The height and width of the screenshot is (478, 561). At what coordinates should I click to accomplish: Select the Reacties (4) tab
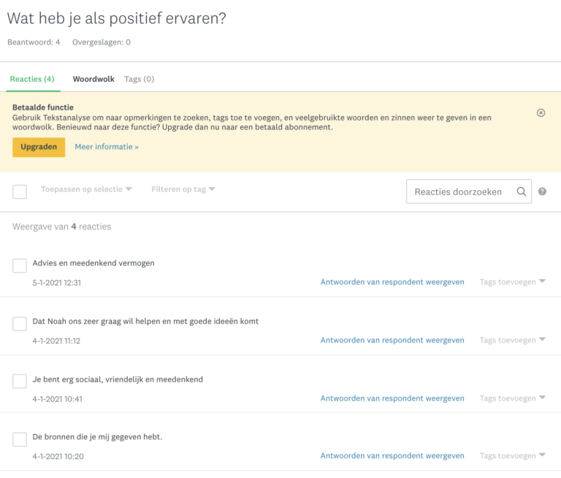[x=32, y=79]
